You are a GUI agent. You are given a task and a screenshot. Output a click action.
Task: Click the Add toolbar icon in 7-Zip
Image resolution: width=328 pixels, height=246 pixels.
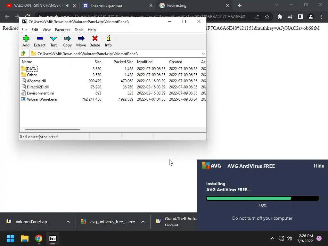tap(26, 41)
